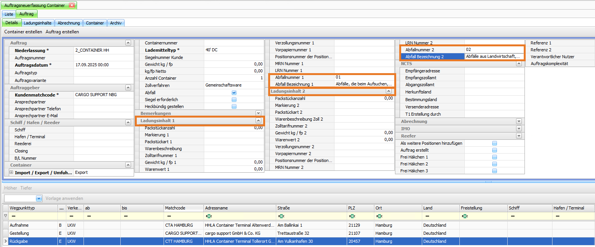Image resolution: width=595 pixels, height=247 pixels.
Task: Click the text filter icon under Ort
Action: pos(379,216)
